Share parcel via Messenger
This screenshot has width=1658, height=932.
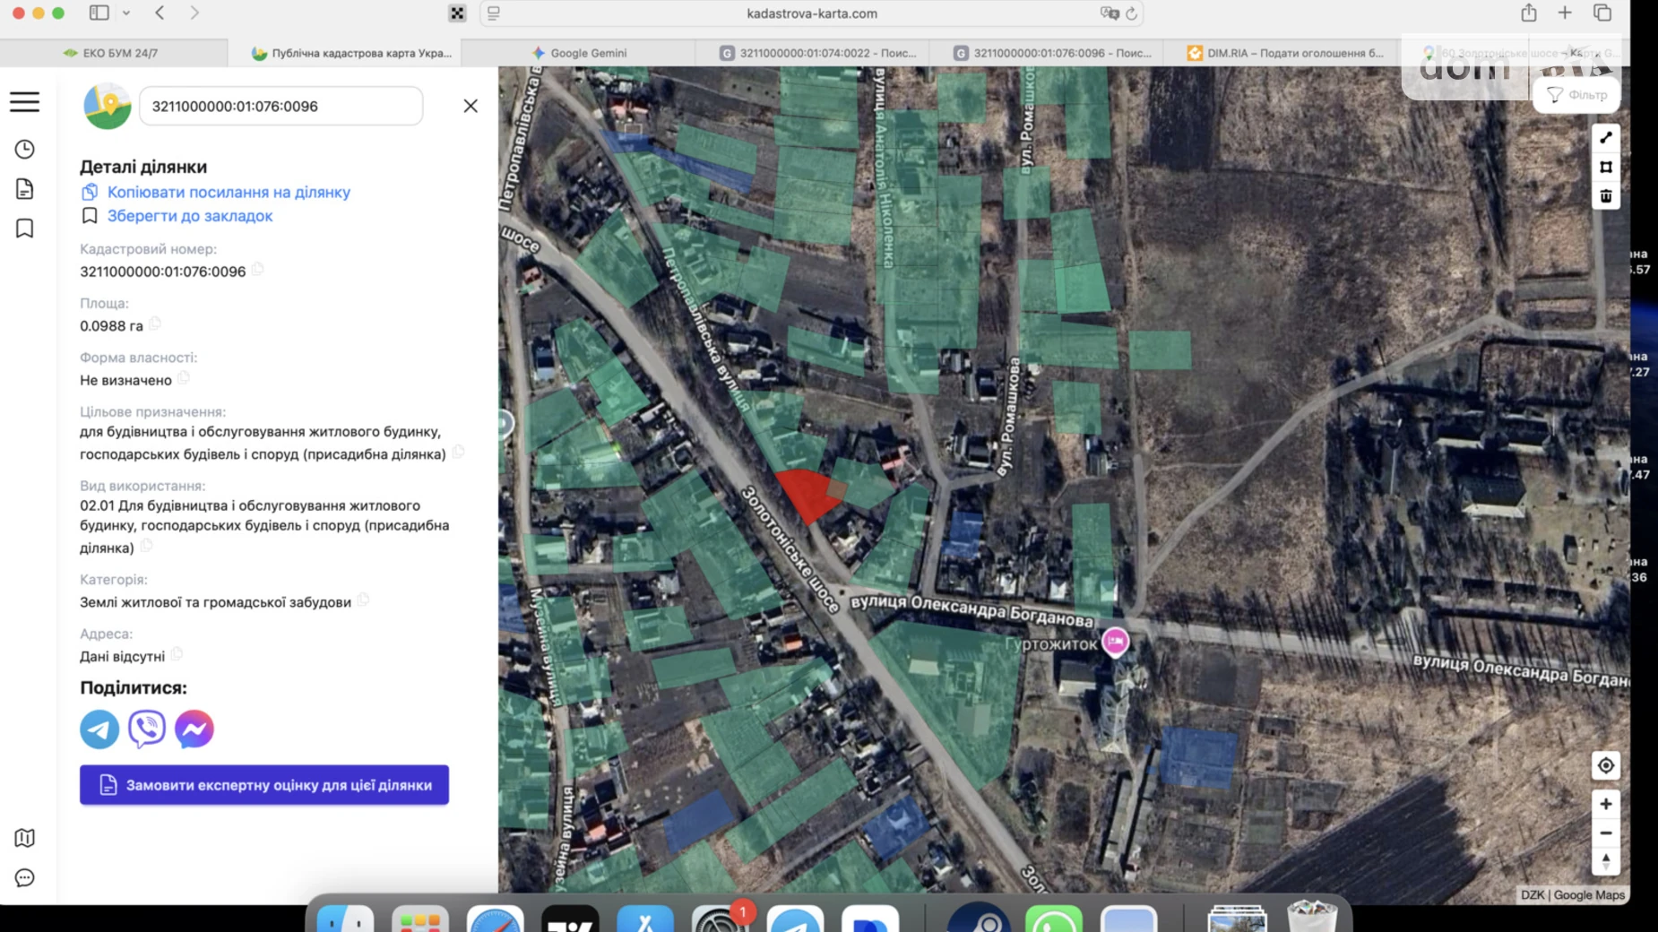(x=194, y=729)
